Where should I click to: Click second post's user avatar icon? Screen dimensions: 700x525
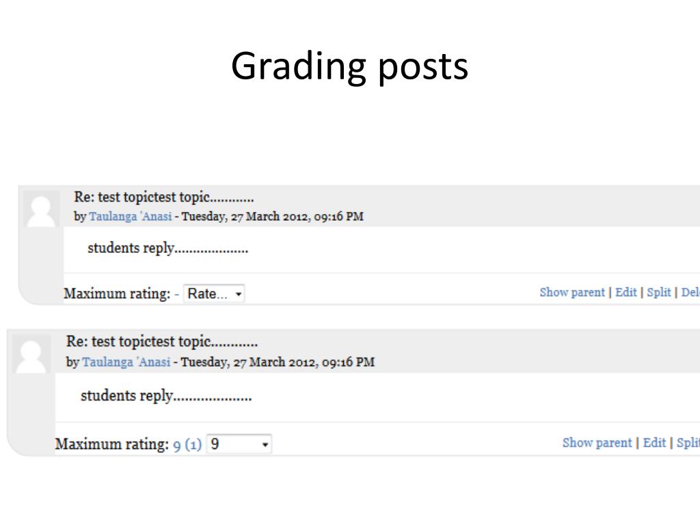pos(31,355)
